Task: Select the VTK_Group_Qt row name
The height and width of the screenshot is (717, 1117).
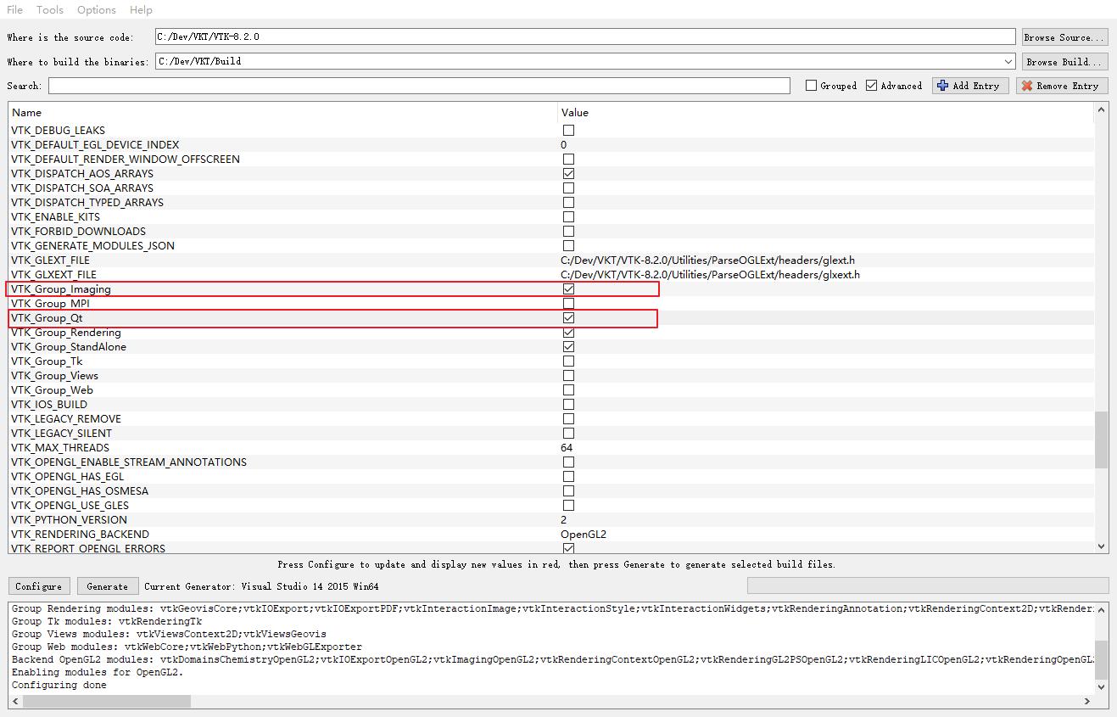Action: (47, 318)
